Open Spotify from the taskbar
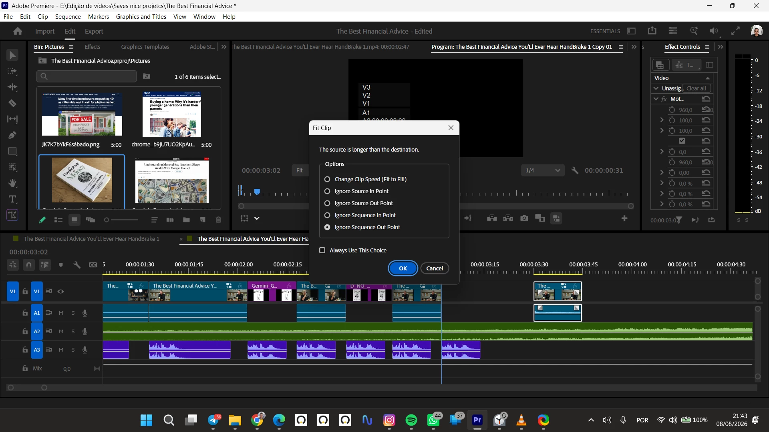The image size is (769, 432). click(411, 420)
